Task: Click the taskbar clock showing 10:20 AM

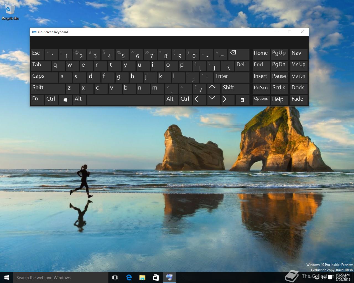Action: tap(343, 277)
